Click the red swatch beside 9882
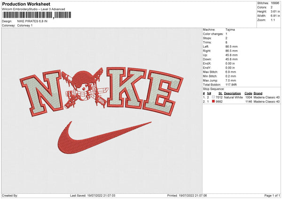The height and width of the screenshot is (199, 282). 213,101
